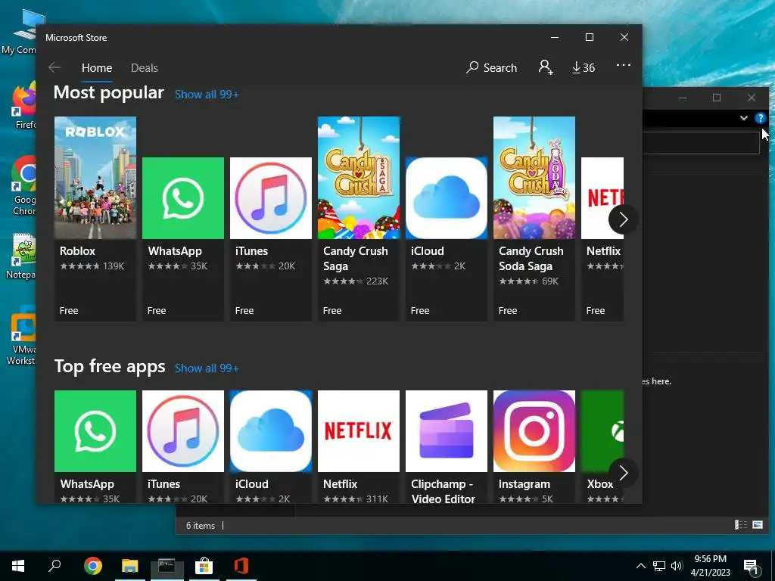
Task: Switch to the Deals tab
Action: 145,67
